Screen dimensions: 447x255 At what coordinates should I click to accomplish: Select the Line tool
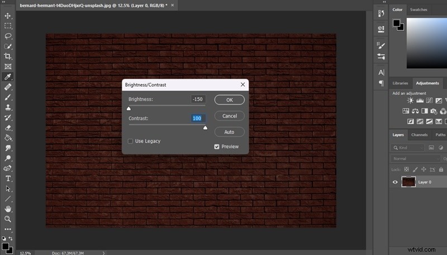[x=8, y=199]
